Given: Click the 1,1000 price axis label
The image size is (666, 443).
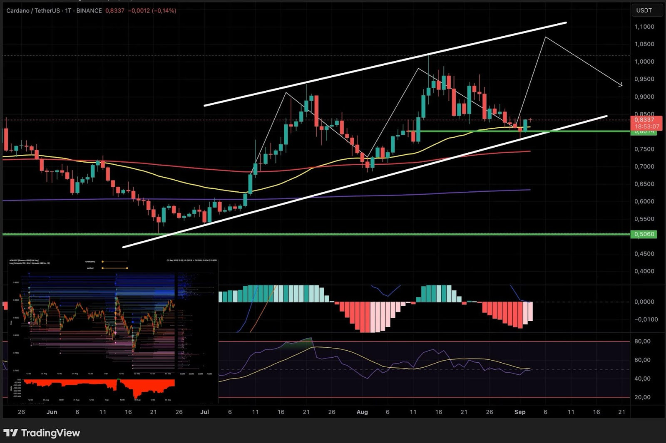Looking at the screenshot, I should 644,27.
